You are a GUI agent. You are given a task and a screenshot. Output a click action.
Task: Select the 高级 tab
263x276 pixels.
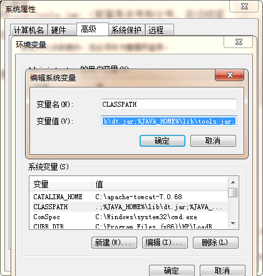pyautogui.click(x=93, y=29)
